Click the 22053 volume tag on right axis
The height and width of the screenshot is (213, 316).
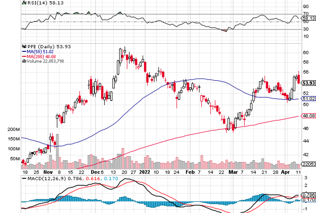click(x=308, y=164)
